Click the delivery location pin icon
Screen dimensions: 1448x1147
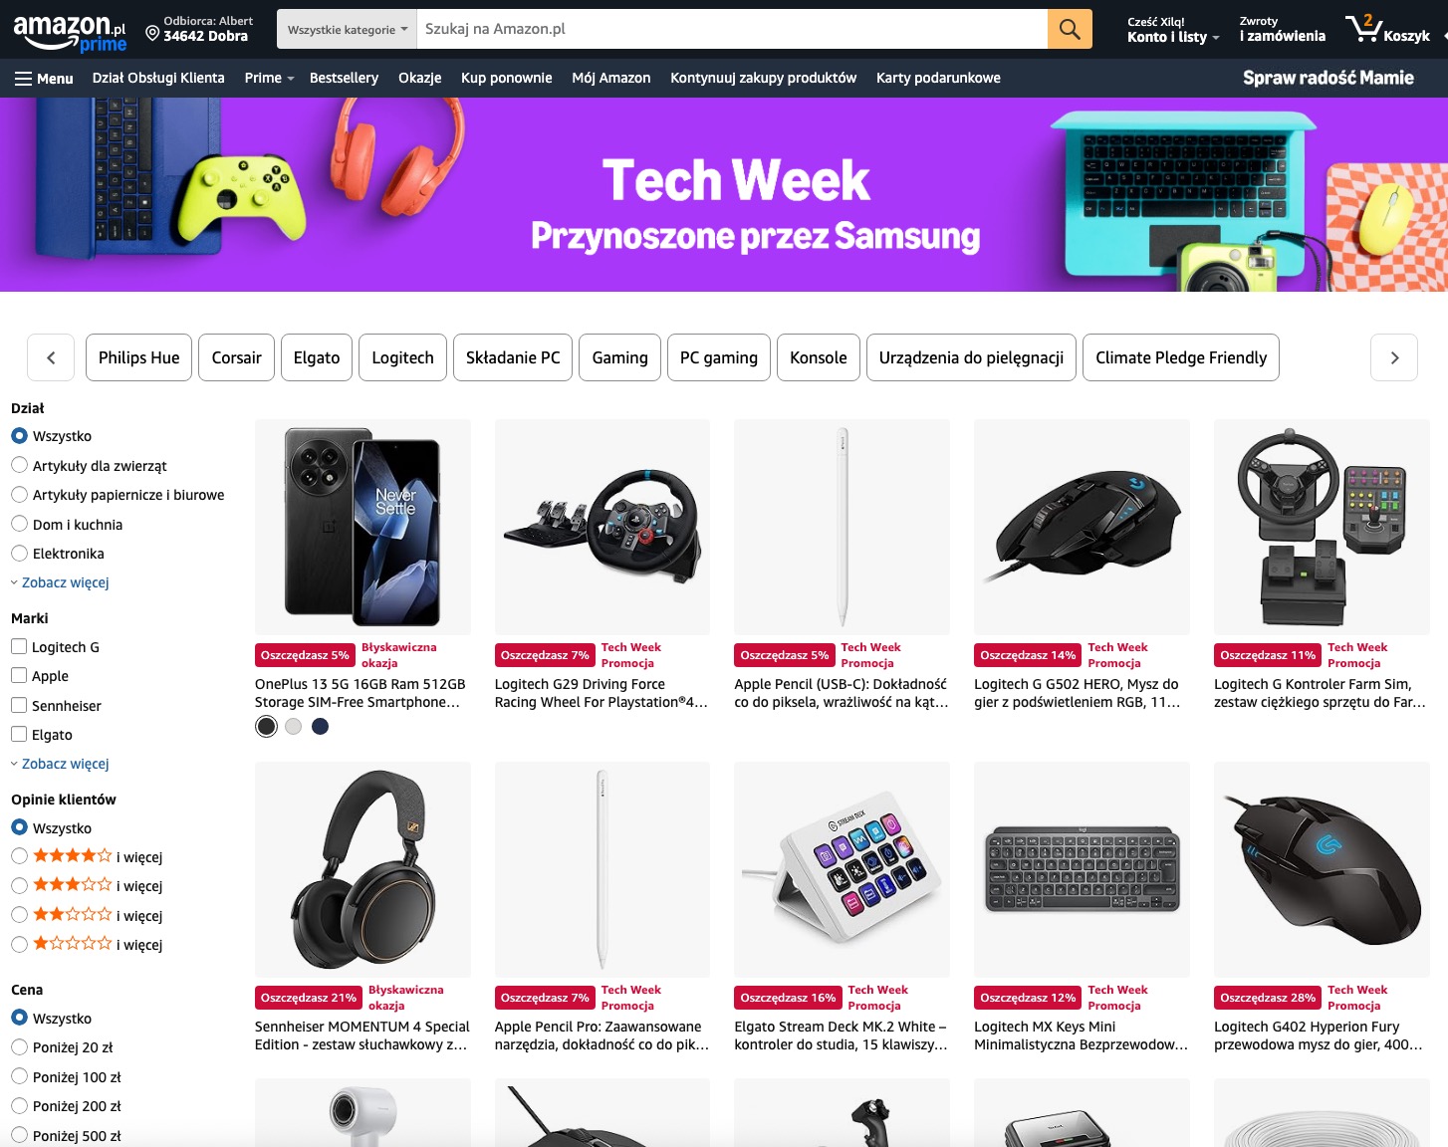(x=152, y=33)
